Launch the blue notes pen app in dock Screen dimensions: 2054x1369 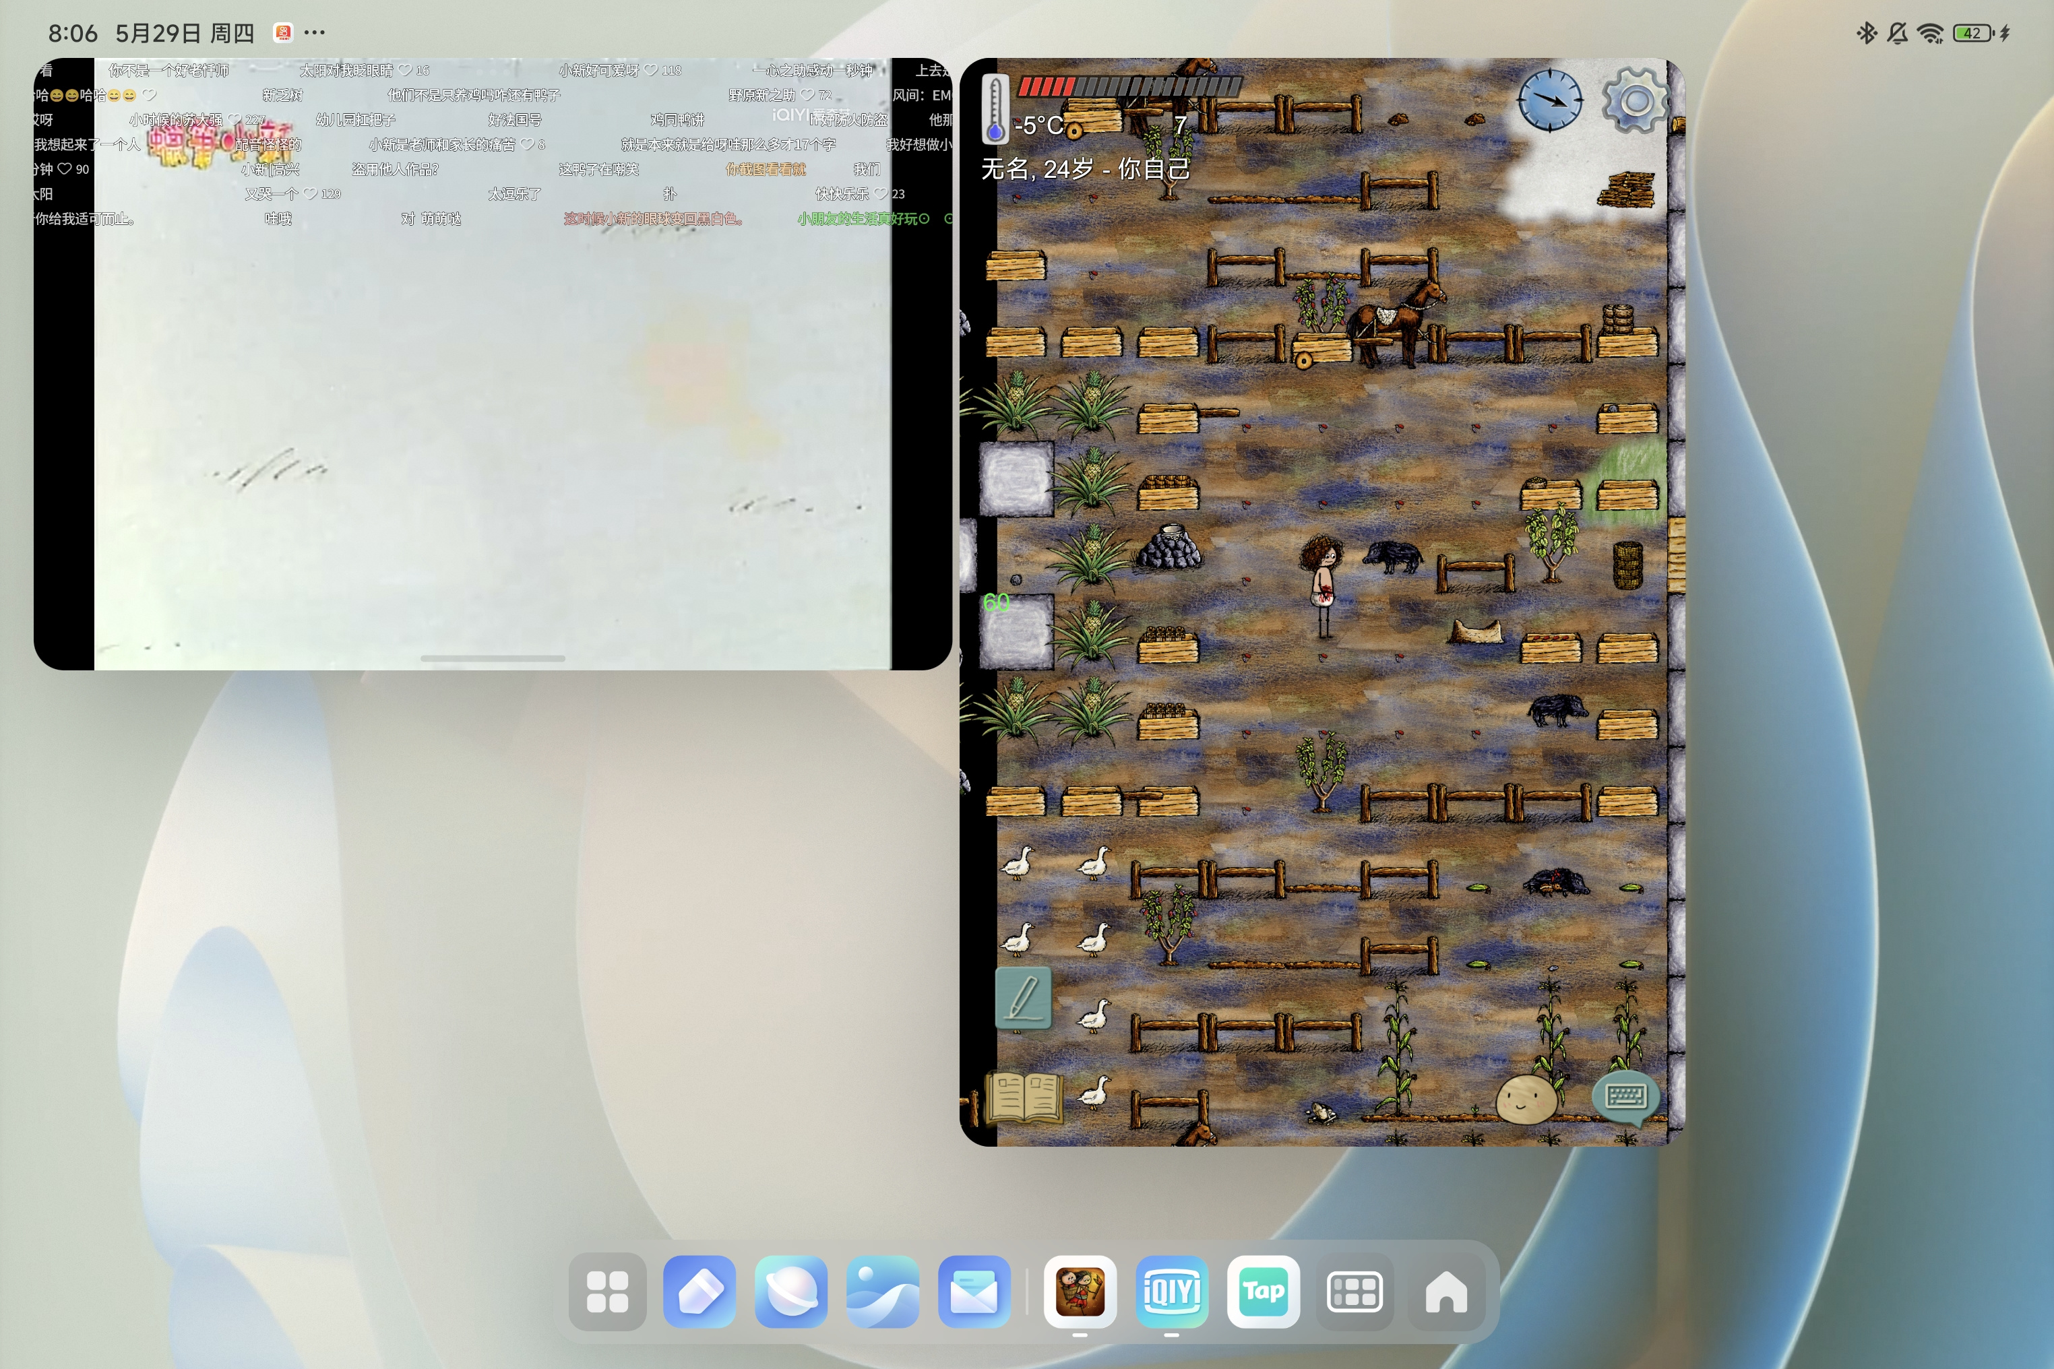click(699, 1292)
